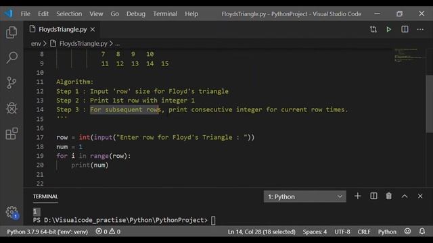Minimize the Visual Studio Code window
The width and height of the screenshot is (433, 243).
[378, 13]
